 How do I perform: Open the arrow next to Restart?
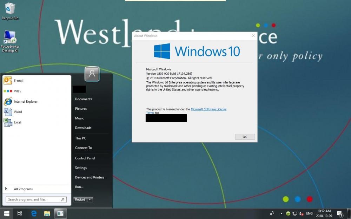coord(90,199)
